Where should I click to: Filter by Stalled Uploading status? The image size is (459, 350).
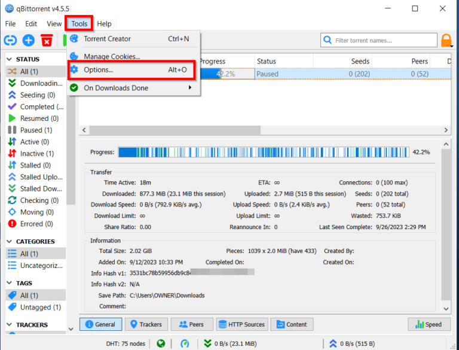pos(36,177)
